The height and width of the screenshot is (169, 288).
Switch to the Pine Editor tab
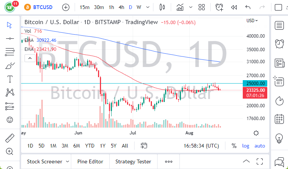90,161
